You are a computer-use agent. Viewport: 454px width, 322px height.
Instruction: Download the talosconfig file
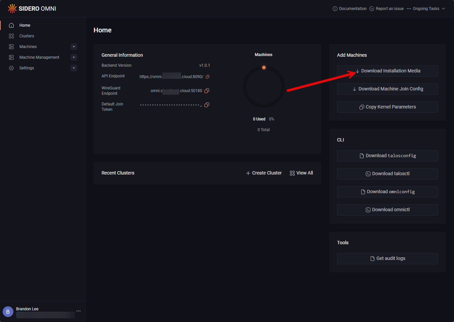tap(388, 156)
